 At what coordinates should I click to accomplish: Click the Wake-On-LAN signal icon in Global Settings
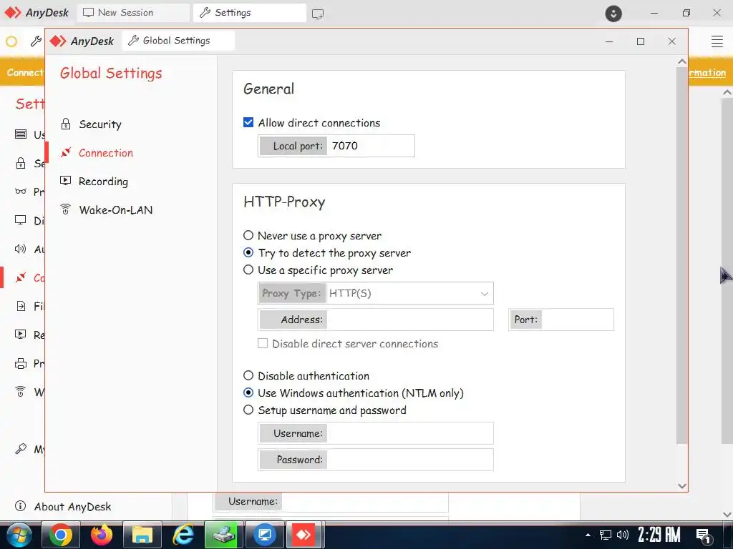[x=66, y=209]
